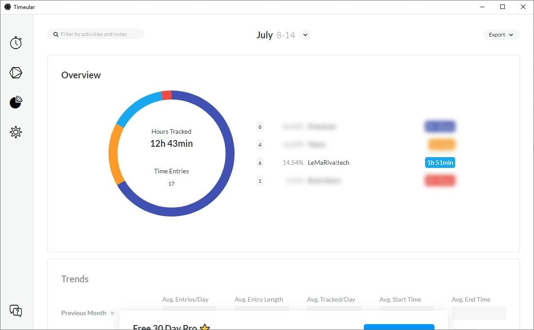Open the insights pie chart view
Viewport: 534px width, 330px height.
point(16,102)
